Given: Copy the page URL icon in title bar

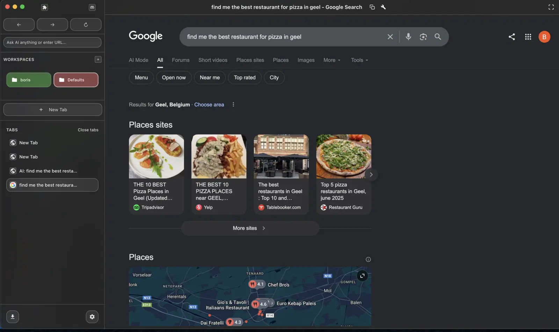Looking at the screenshot, I should 372,7.
